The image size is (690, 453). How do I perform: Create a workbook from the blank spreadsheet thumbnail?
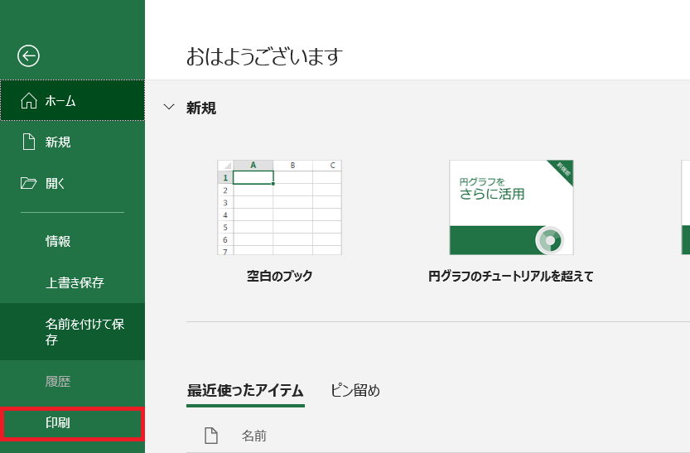coord(279,207)
